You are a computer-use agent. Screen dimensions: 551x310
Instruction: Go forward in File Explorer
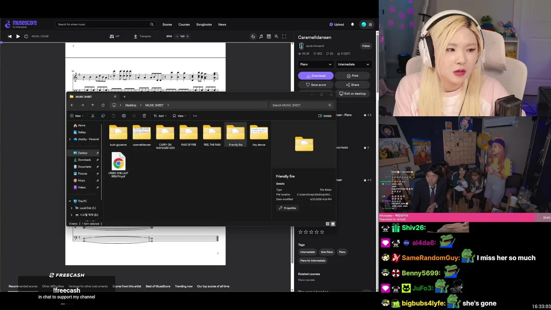(x=82, y=105)
